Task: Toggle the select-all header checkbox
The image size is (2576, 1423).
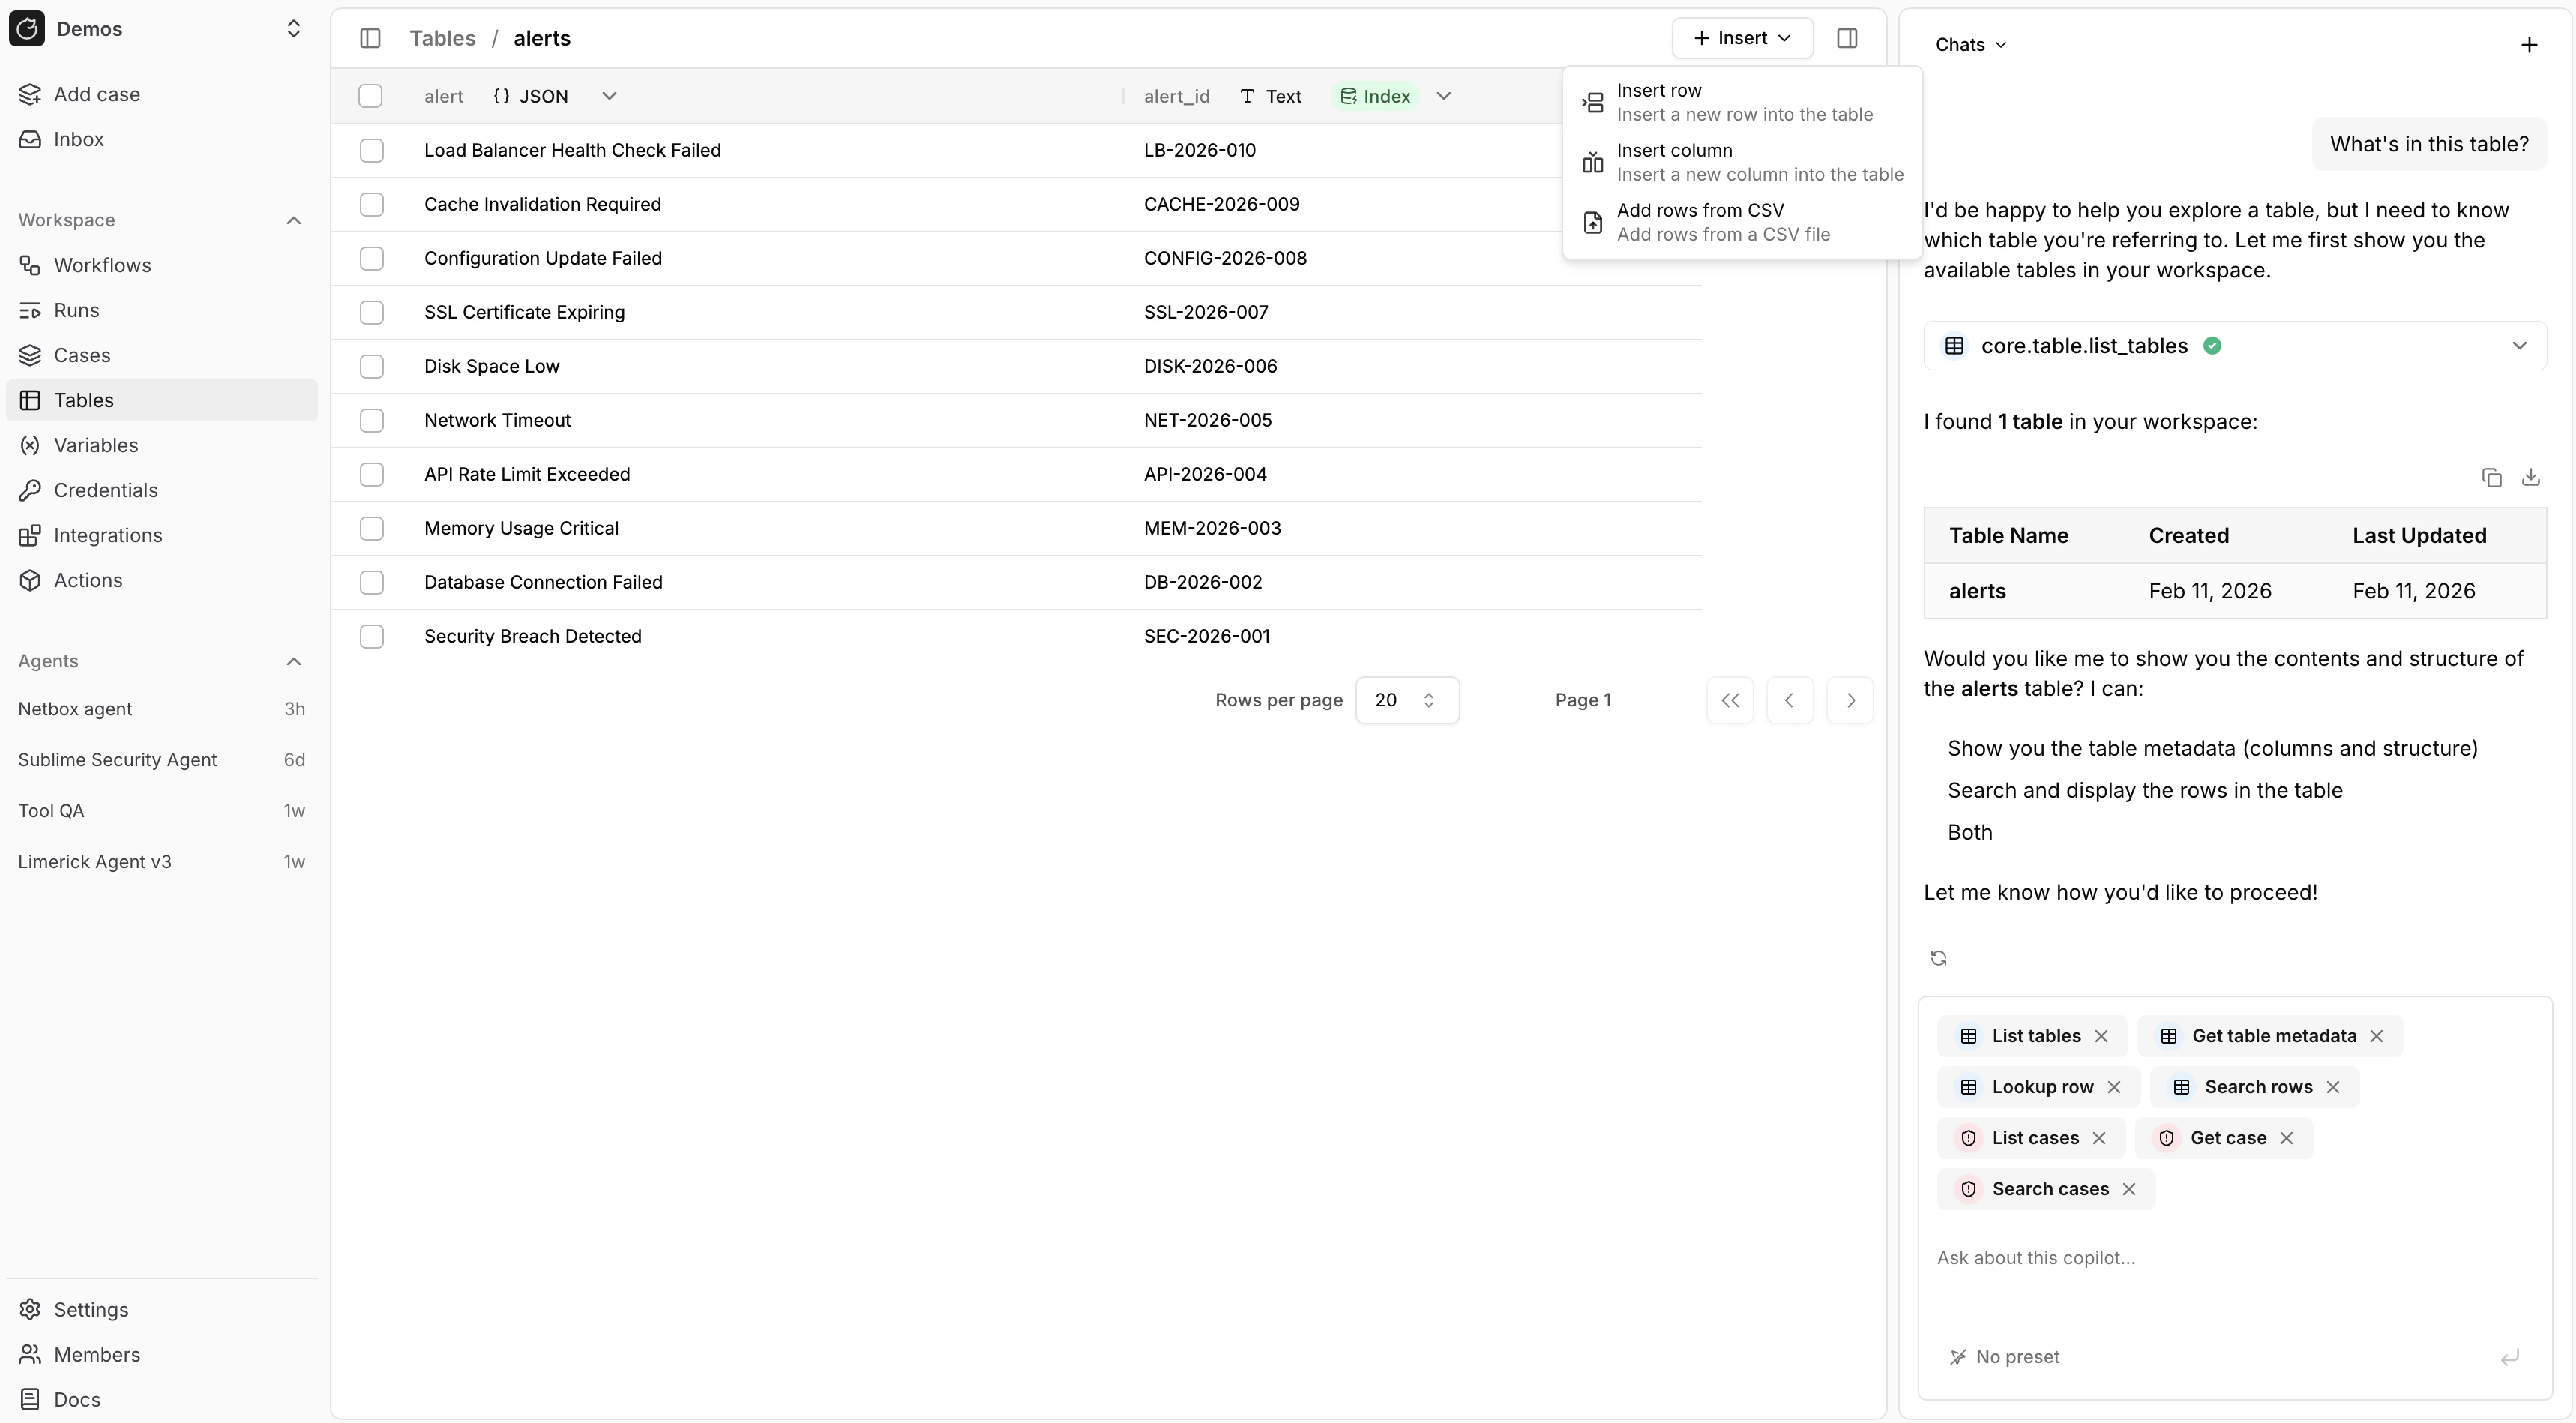Action: 370,96
